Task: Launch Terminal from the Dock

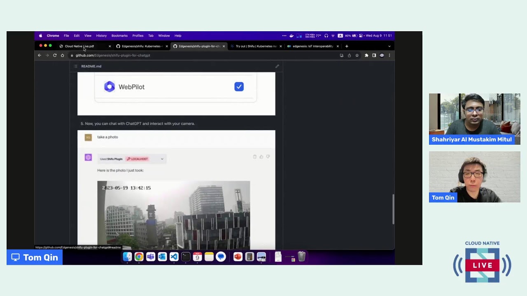Action: (186, 257)
